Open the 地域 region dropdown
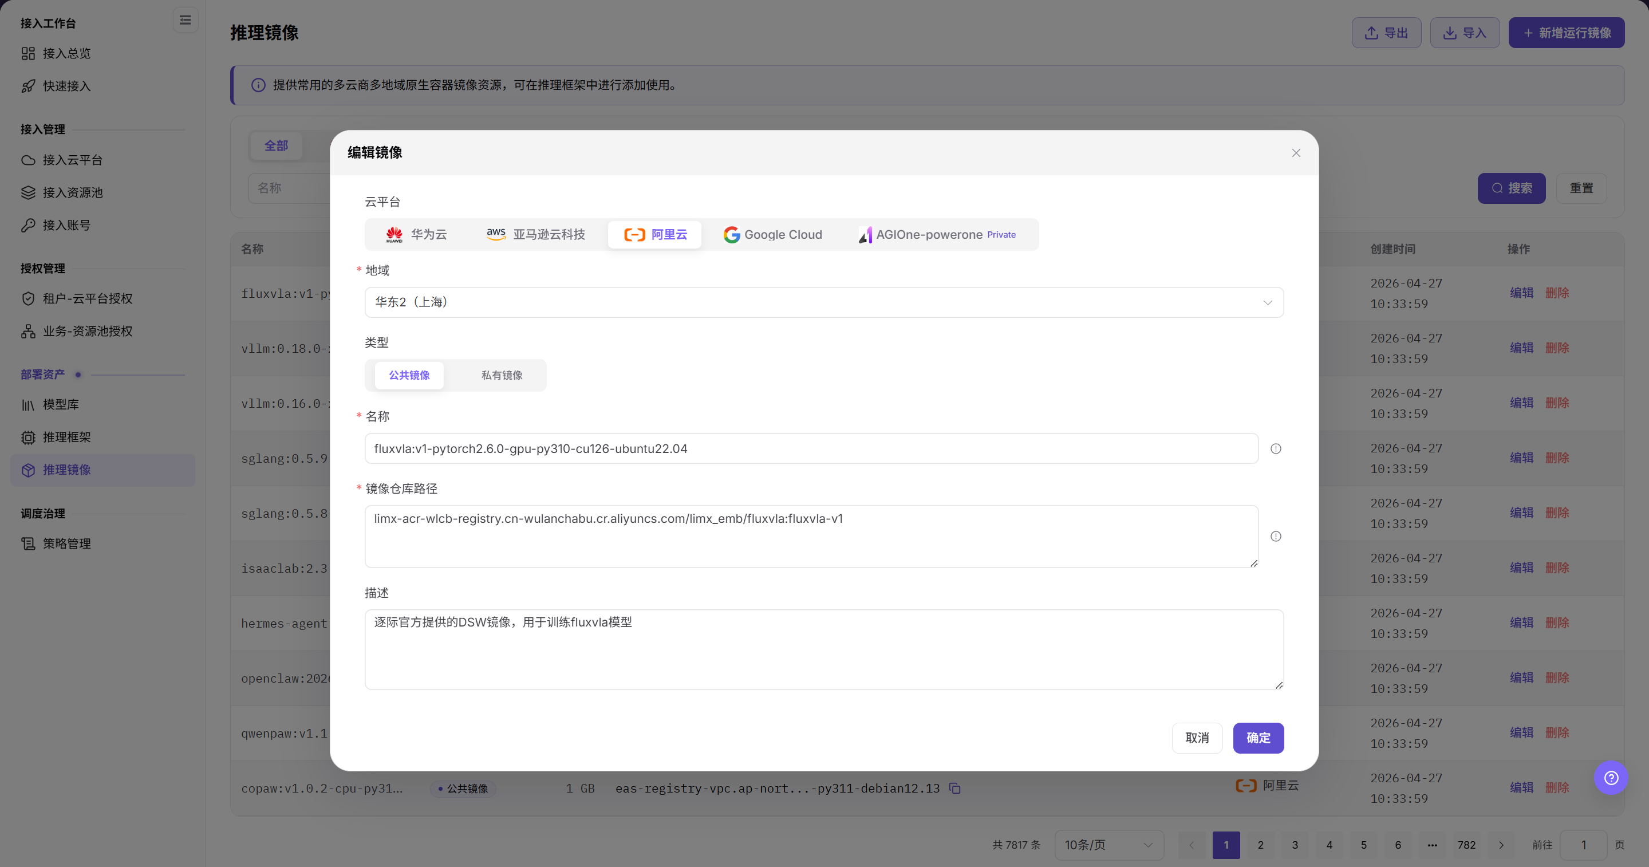 824,302
